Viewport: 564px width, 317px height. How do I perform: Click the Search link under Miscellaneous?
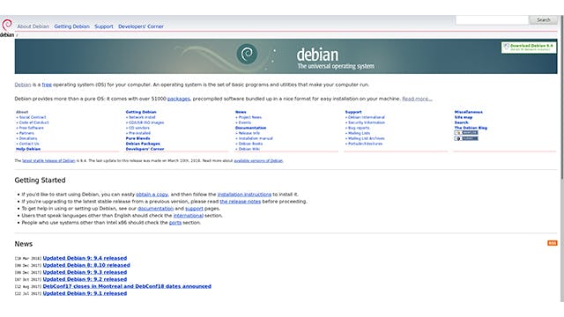click(x=461, y=122)
